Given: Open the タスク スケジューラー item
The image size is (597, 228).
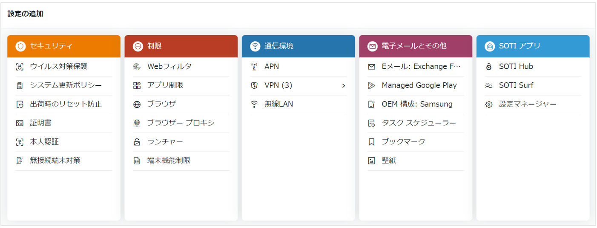Looking at the screenshot, I should click(416, 123).
